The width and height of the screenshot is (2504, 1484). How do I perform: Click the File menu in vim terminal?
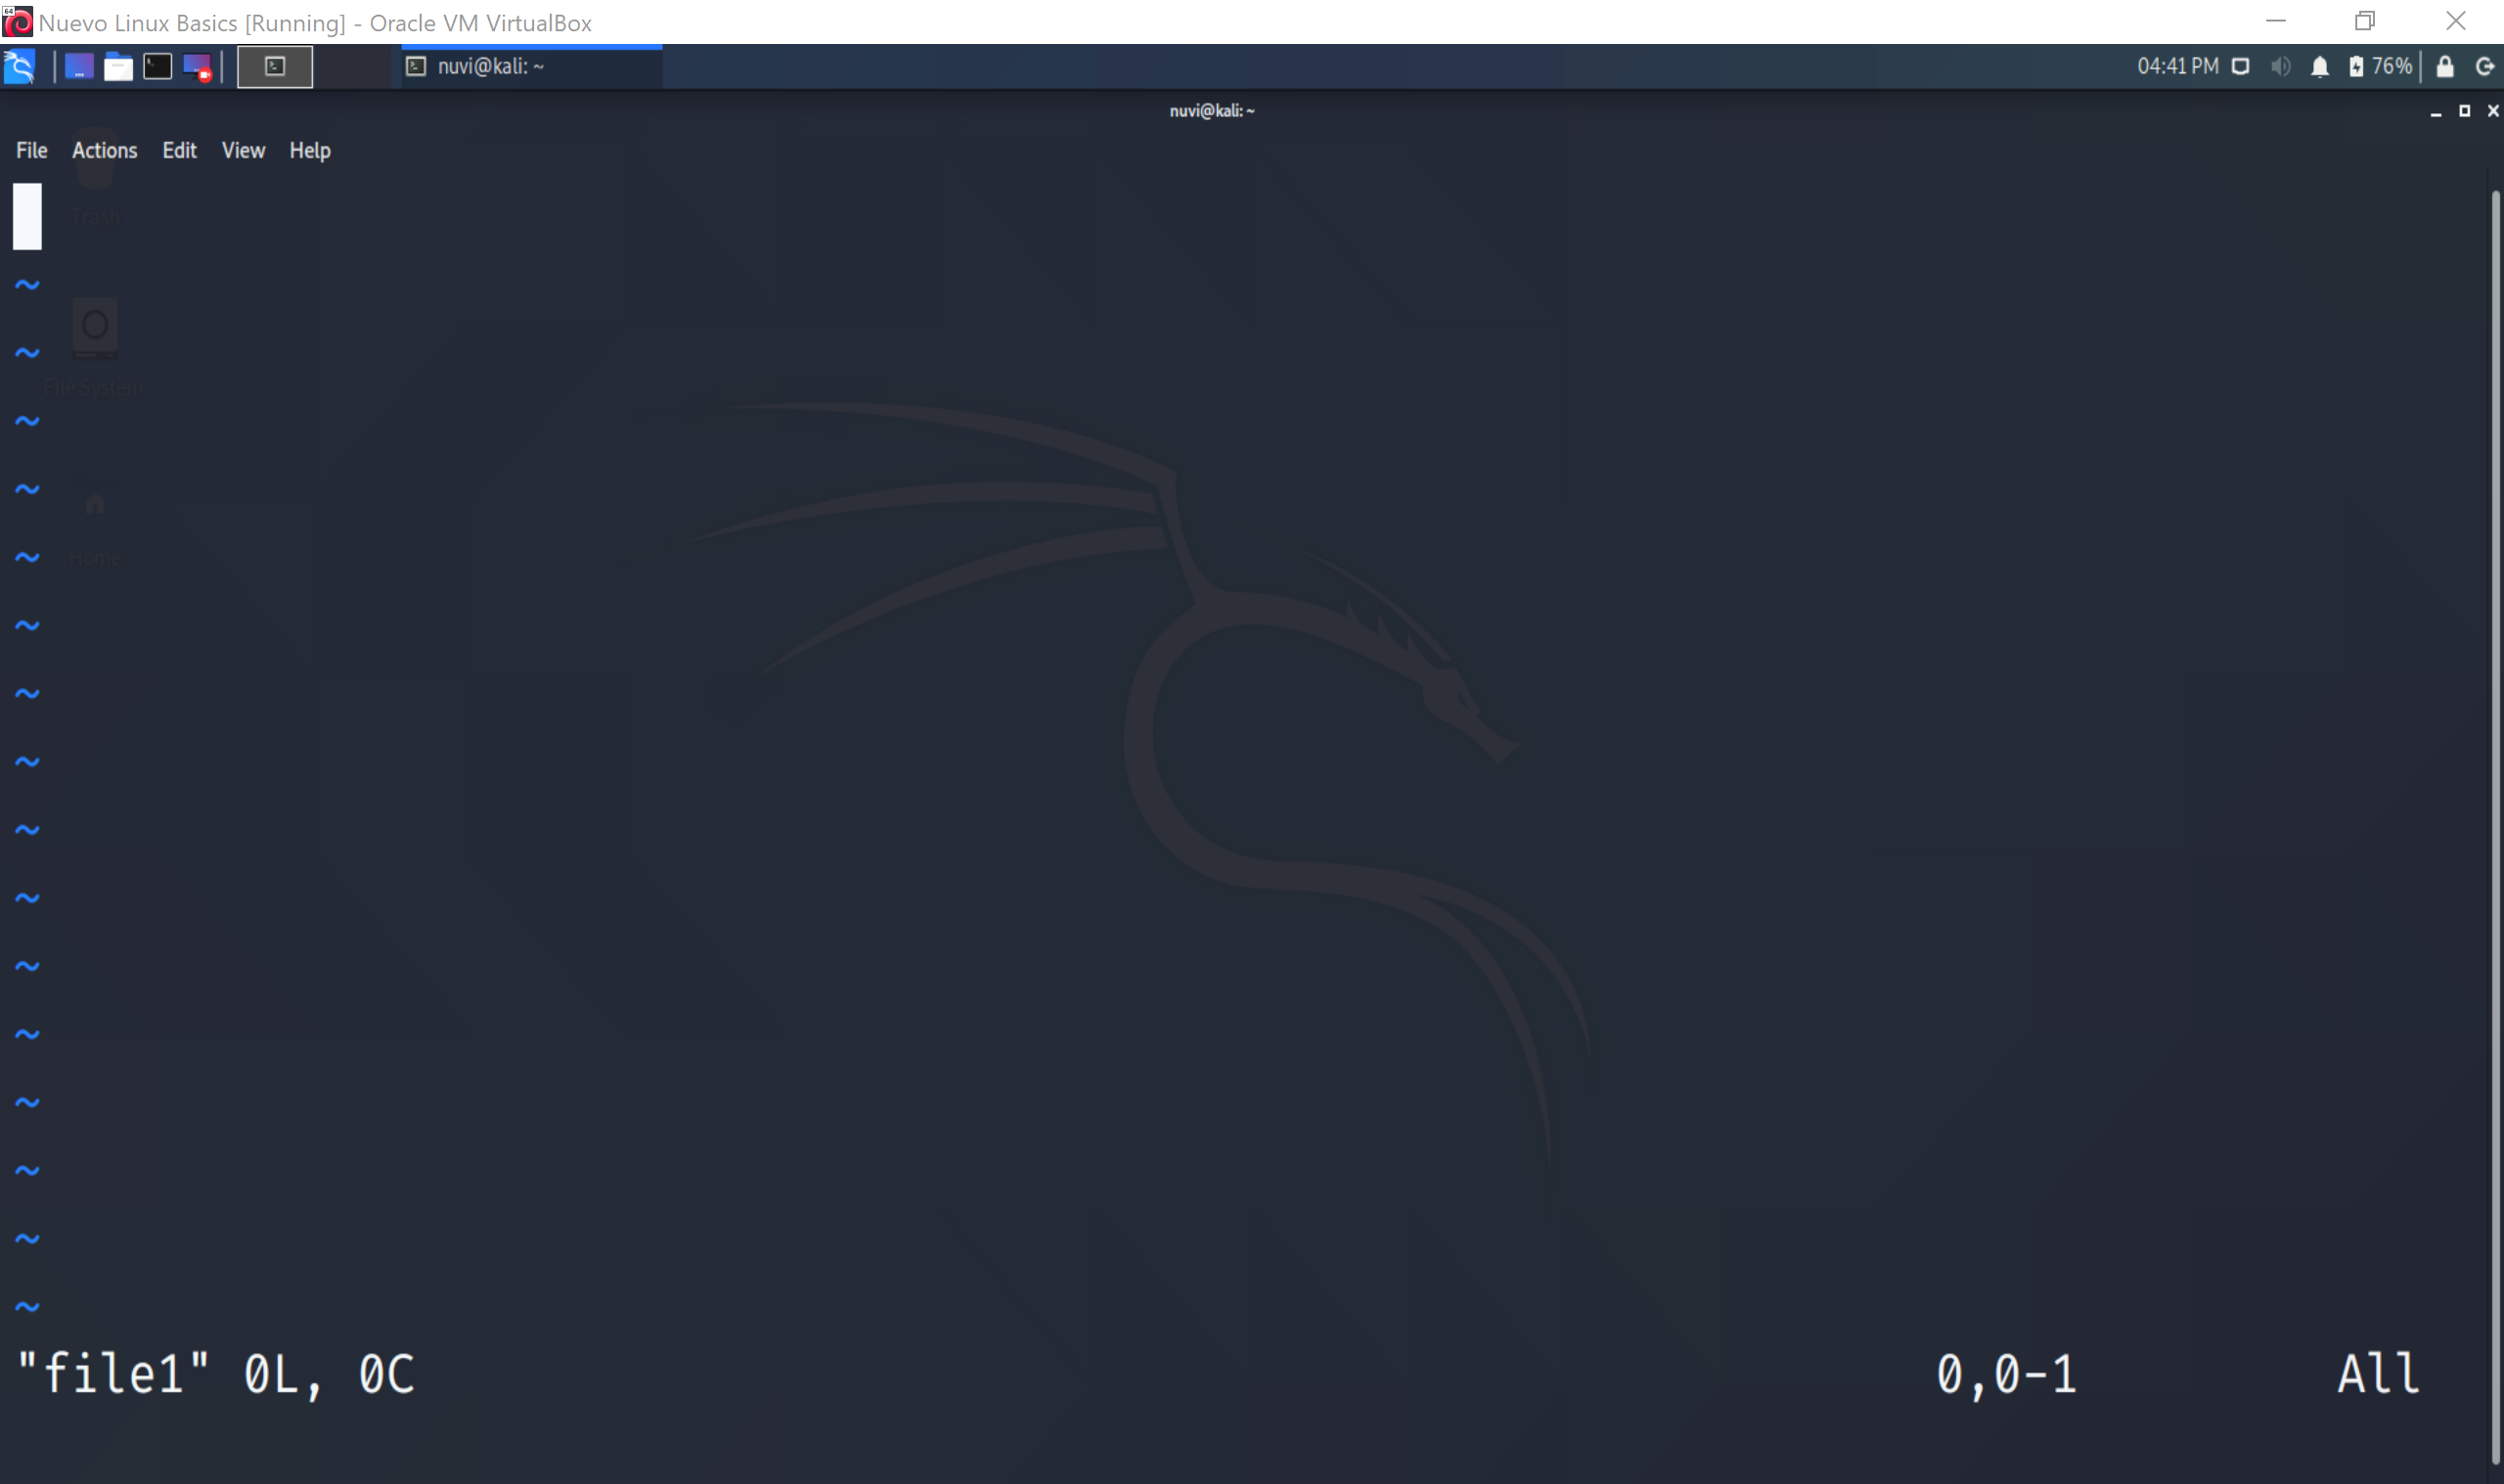pyautogui.click(x=30, y=151)
